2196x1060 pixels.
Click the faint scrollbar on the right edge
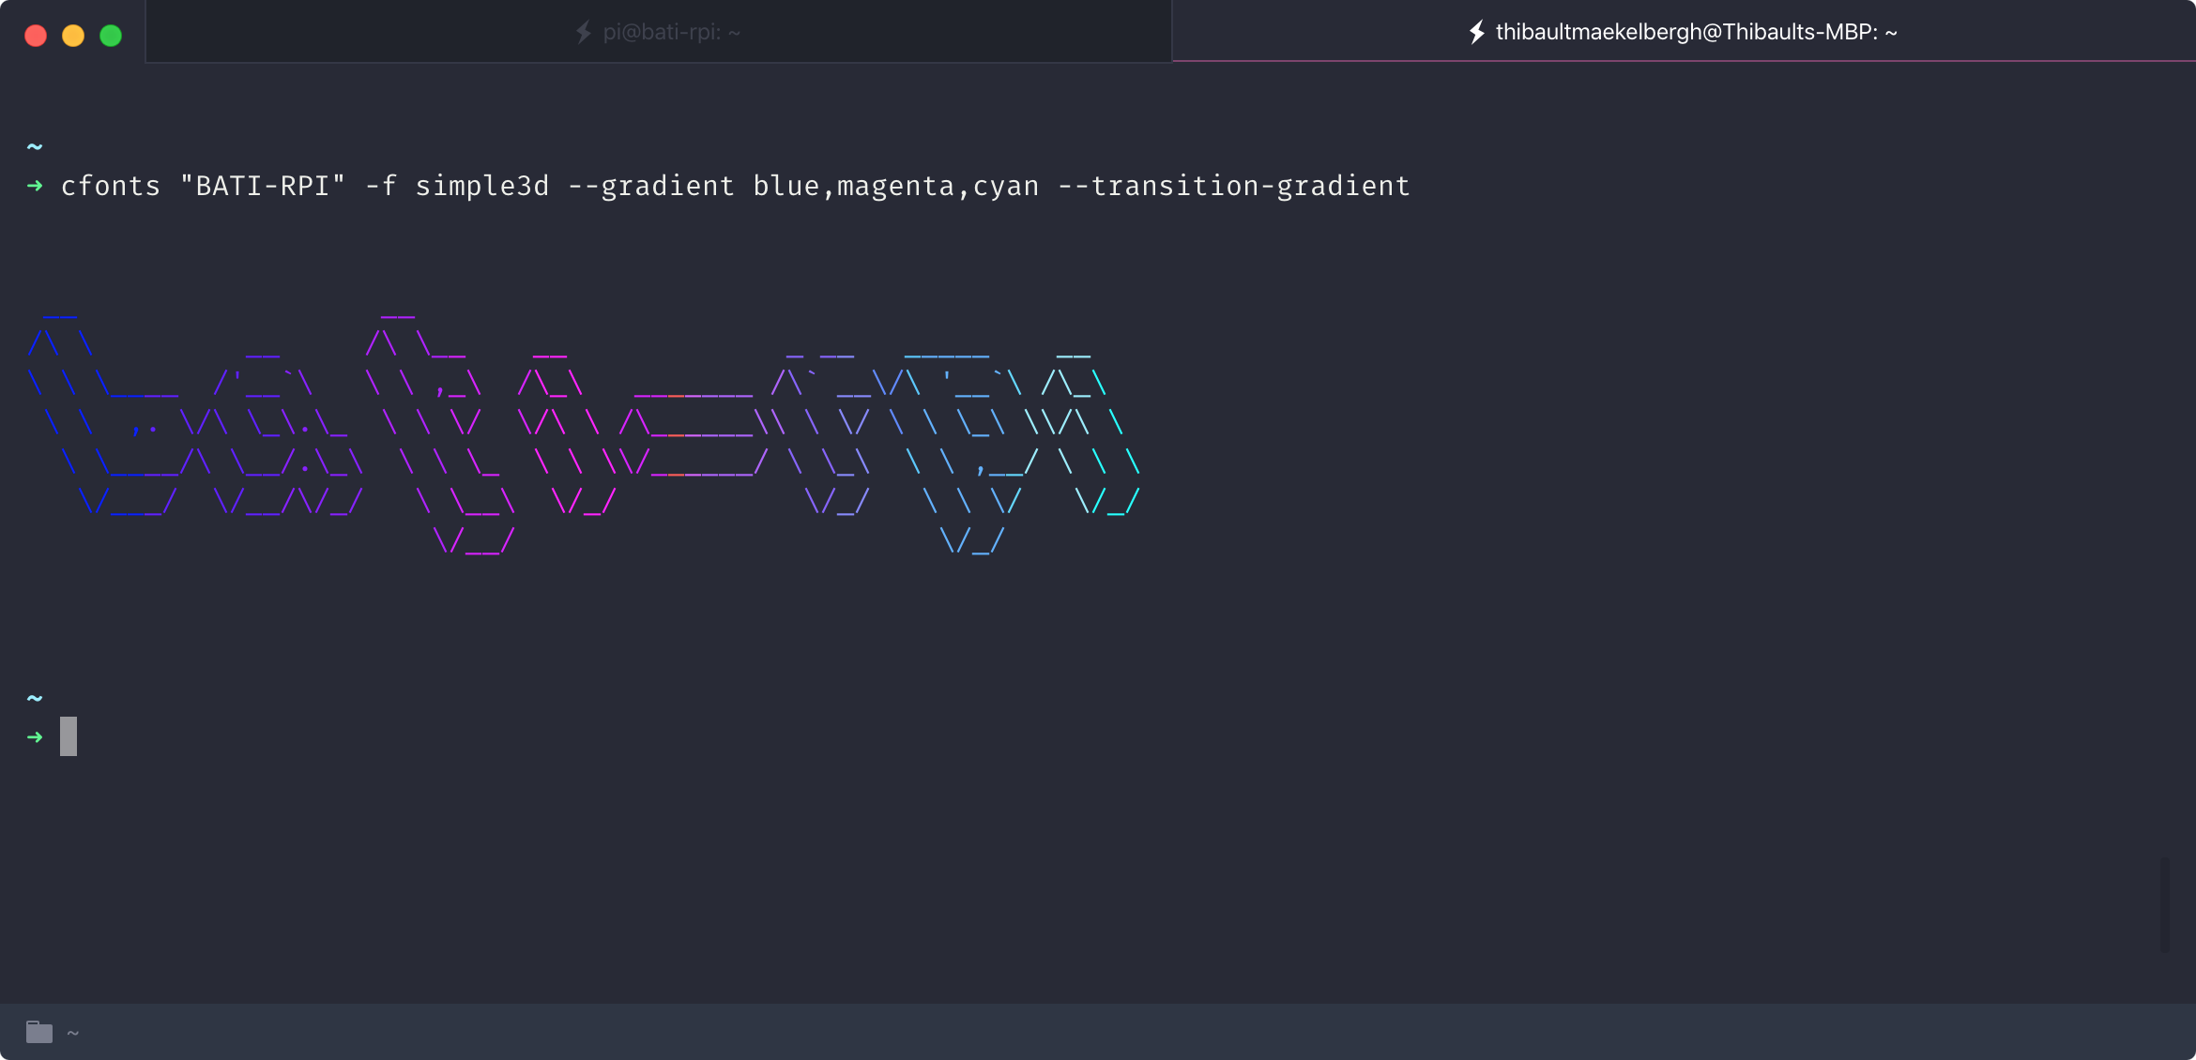pyautogui.click(x=2165, y=903)
